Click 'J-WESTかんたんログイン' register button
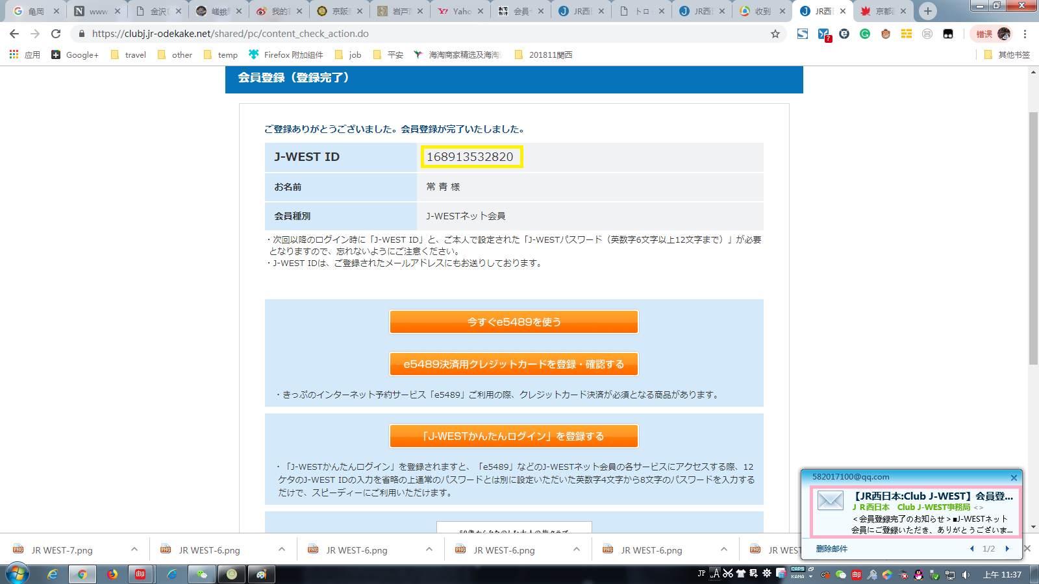 tap(514, 436)
